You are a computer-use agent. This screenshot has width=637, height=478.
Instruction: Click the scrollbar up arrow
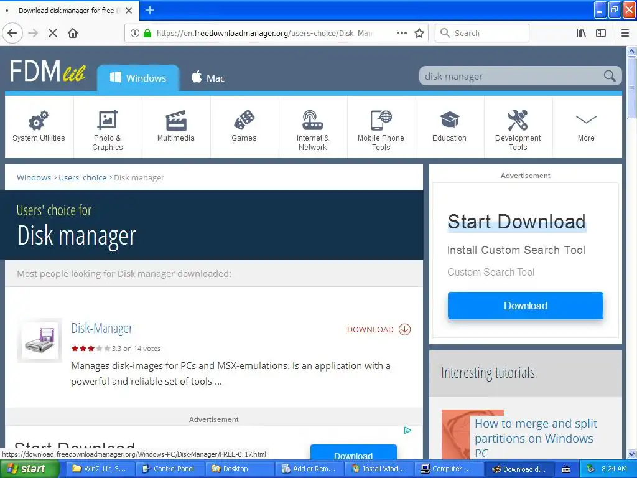[631, 51]
